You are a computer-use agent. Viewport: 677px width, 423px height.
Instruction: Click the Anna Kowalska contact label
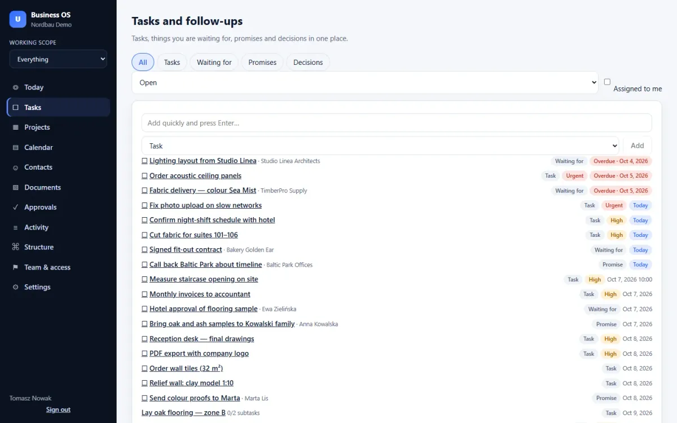click(319, 324)
